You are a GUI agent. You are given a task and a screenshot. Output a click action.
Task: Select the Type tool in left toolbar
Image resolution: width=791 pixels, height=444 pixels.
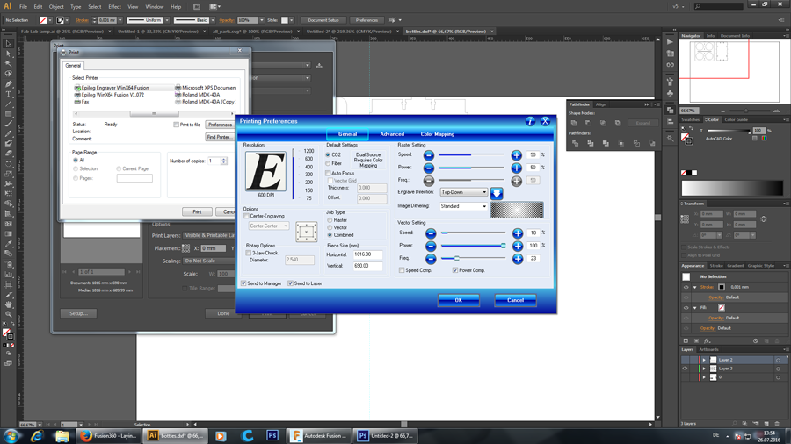click(8, 94)
